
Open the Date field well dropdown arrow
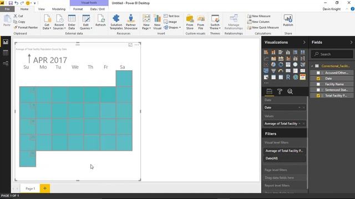click(x=300, y=108)
